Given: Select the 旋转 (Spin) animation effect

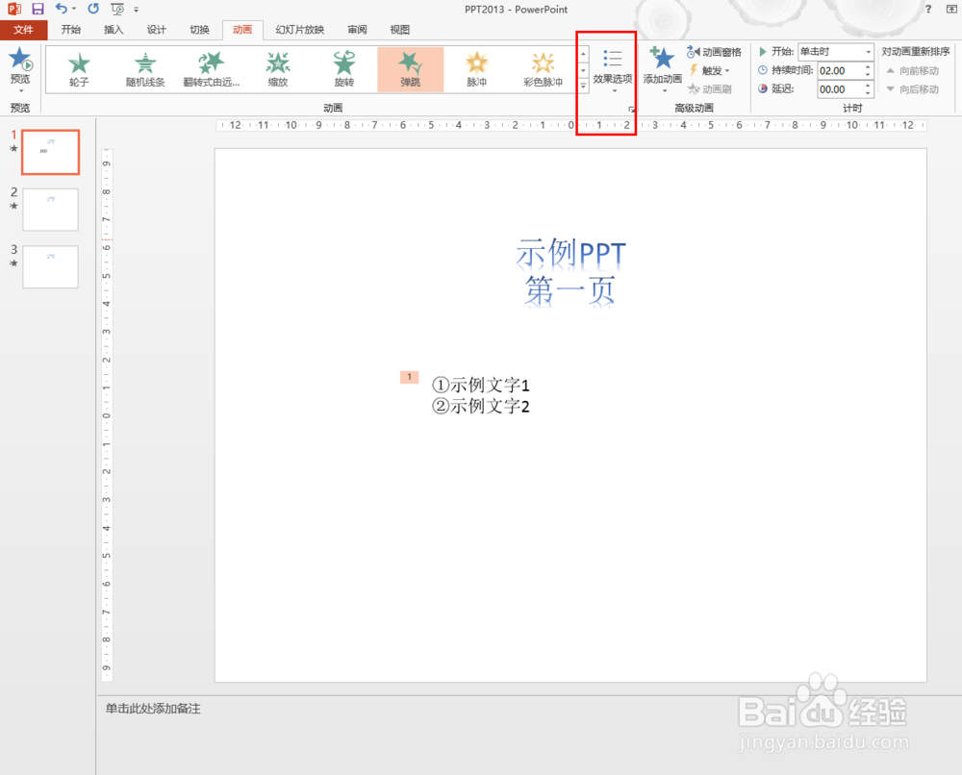Looking at the screenshot, I should click(343, 68).
